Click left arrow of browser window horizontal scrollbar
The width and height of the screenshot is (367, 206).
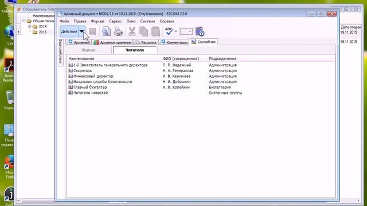(x=19, y=200)
